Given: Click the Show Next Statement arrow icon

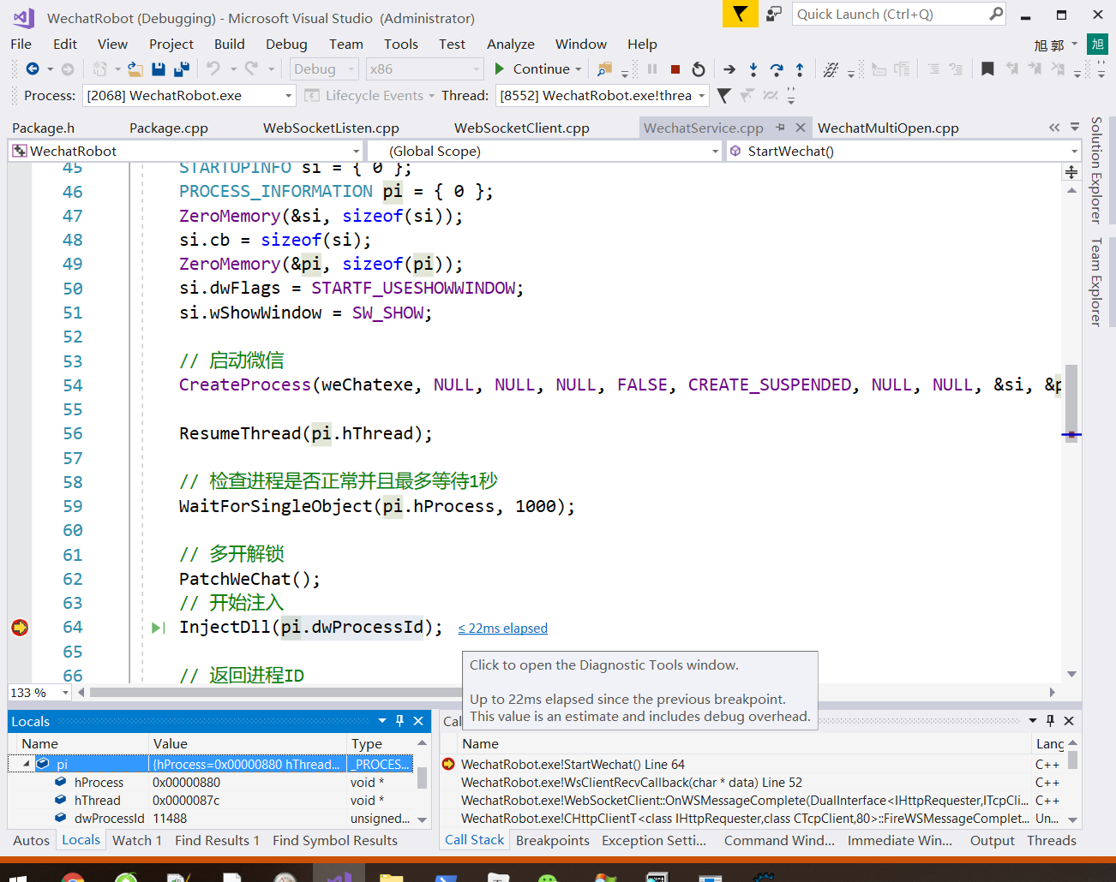Looking at the screenshot, I should (729, 69).
